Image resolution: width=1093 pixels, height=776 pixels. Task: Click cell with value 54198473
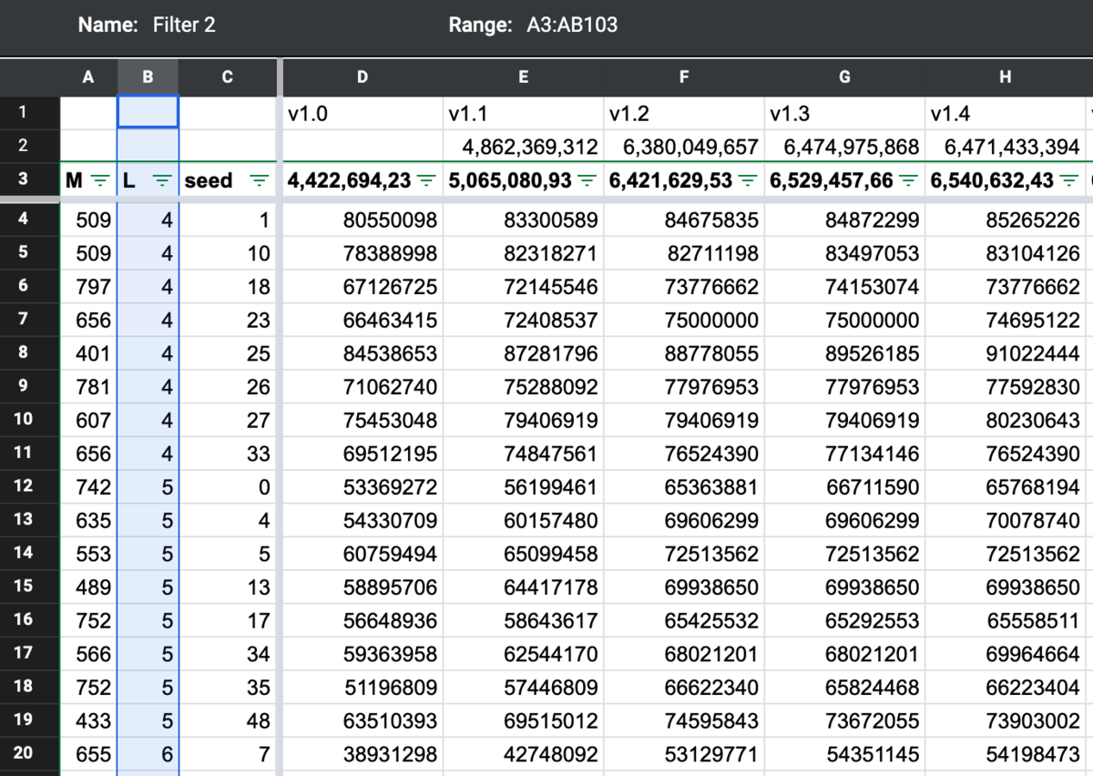1006,754
